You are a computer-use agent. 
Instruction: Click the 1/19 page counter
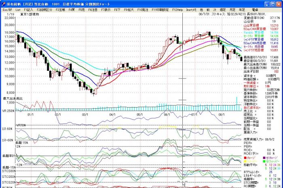(x=11, y=14)
